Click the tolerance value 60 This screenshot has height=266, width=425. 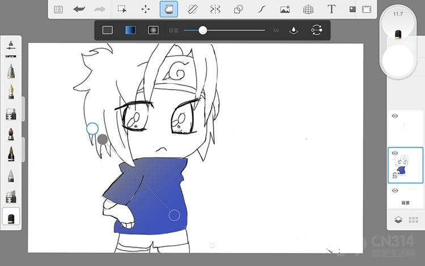[276, 31]
